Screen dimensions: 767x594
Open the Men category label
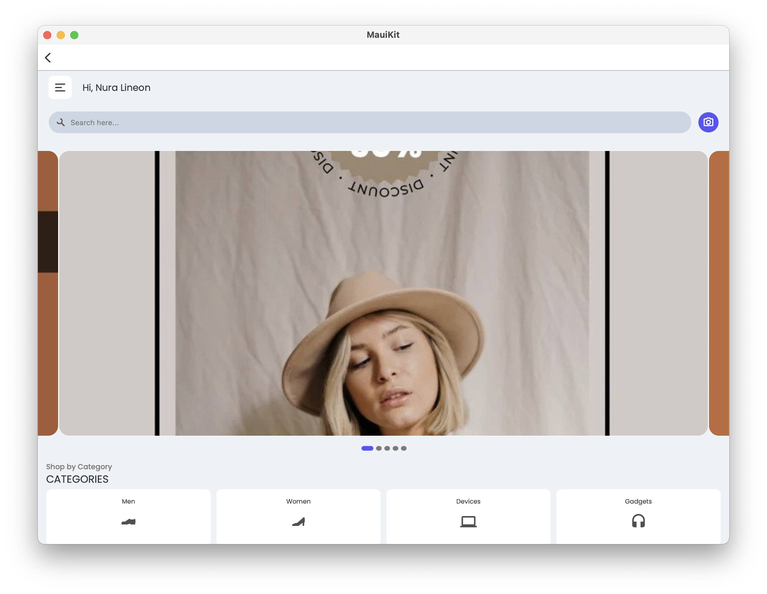pos(129,501)
